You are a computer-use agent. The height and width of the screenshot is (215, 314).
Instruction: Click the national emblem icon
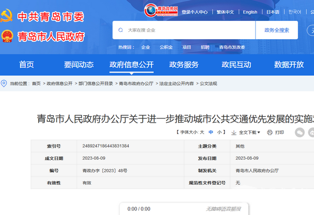tap(7, 37)
